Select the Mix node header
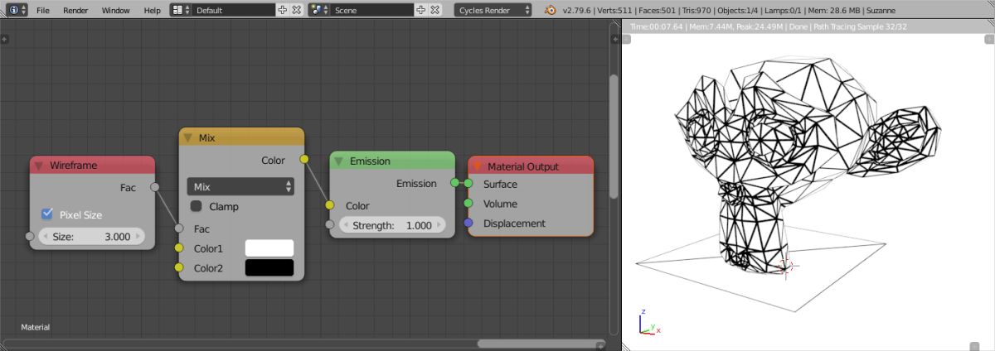995x351 pixels. click(x=241, y=137)
